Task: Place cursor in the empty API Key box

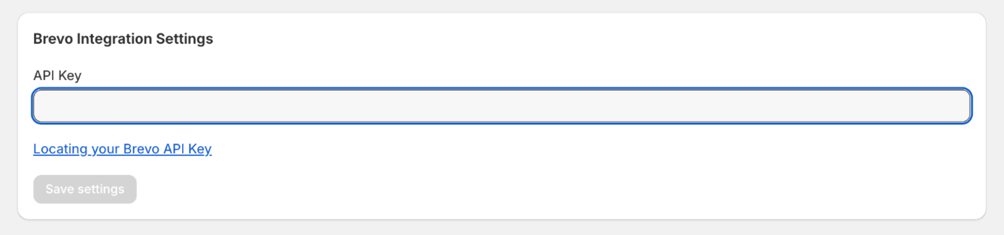Action: 502,106
